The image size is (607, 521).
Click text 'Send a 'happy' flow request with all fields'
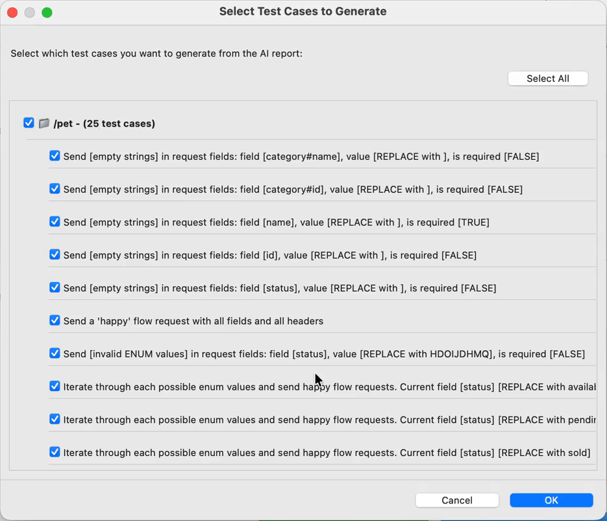pos(193,321)
